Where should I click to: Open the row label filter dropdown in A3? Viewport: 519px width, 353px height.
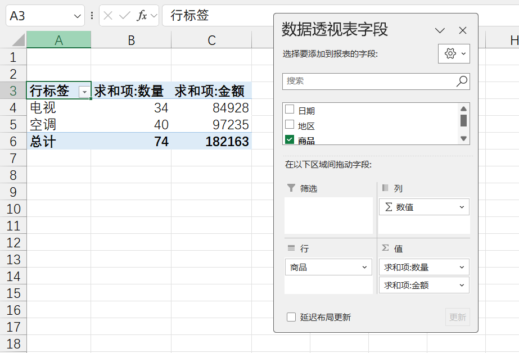84,92
